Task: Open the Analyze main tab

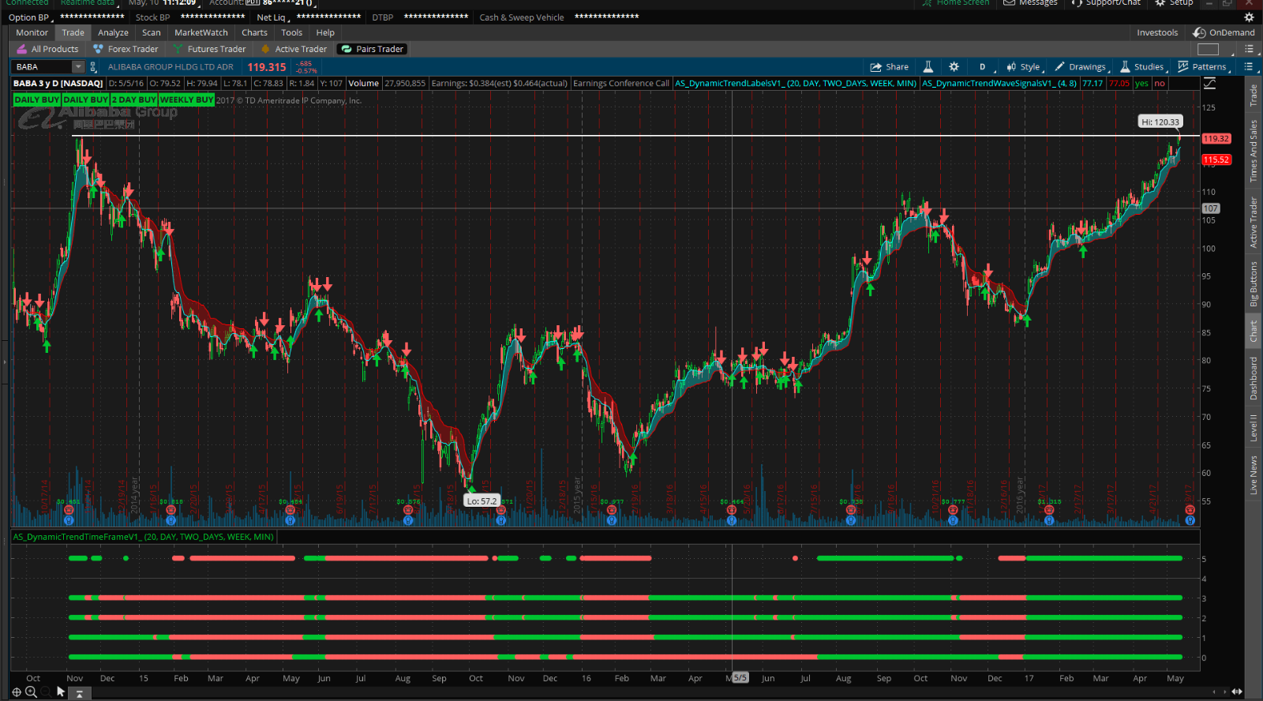Action: pyautogui.click(x=113, y=32)
